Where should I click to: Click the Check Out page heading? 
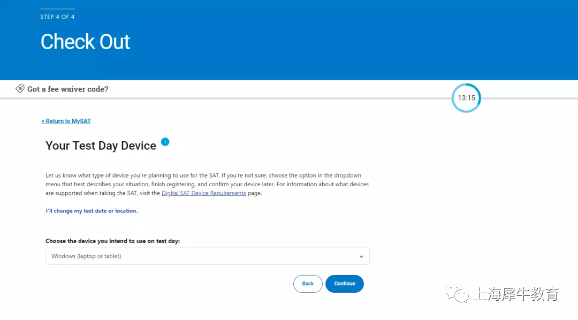[x=85, y=42]
